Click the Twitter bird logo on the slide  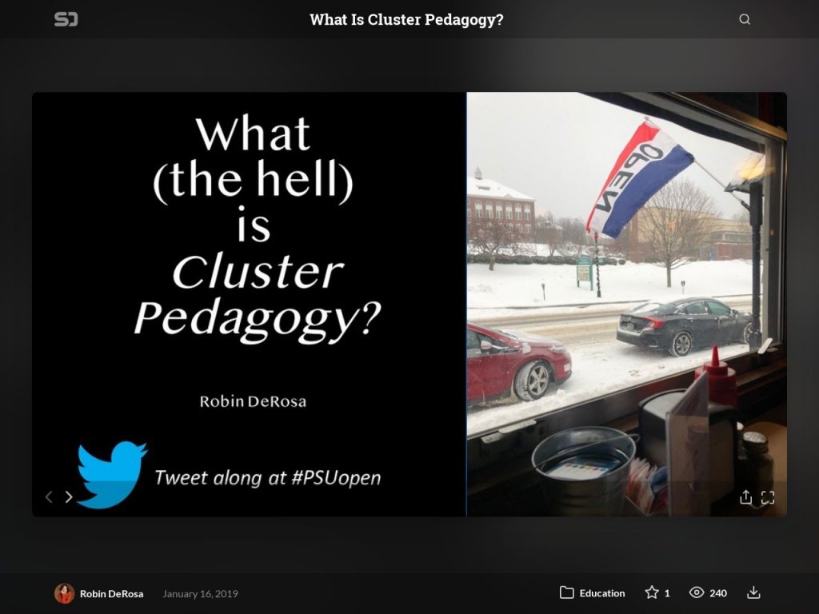(x=112, y=472)
